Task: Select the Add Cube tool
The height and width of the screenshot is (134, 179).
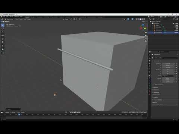Action: tap(3, 52)
